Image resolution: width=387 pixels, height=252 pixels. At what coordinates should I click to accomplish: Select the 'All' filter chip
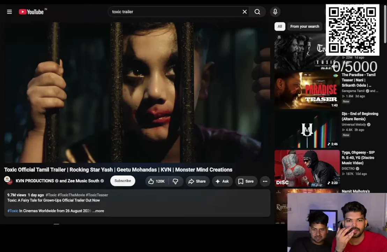coord(280,27)
